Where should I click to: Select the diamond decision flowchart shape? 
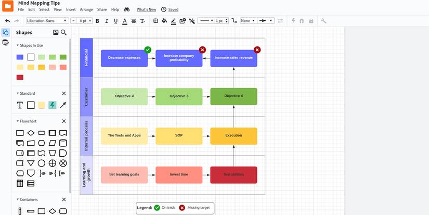[x=31, y=133]
